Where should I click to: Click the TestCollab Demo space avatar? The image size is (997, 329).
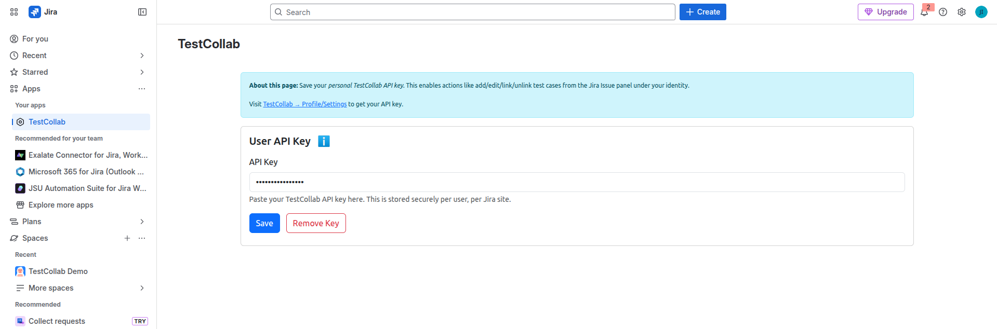click(20, 271)
